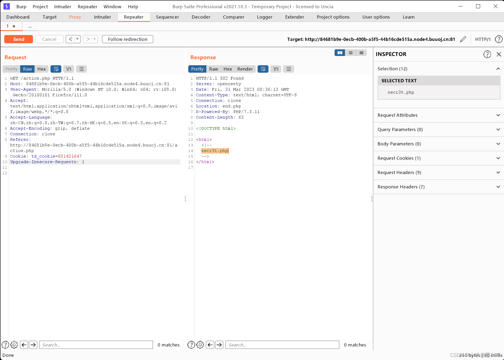504x360 pixels.
Task: Open the Intruder menu
Action: 62,6
